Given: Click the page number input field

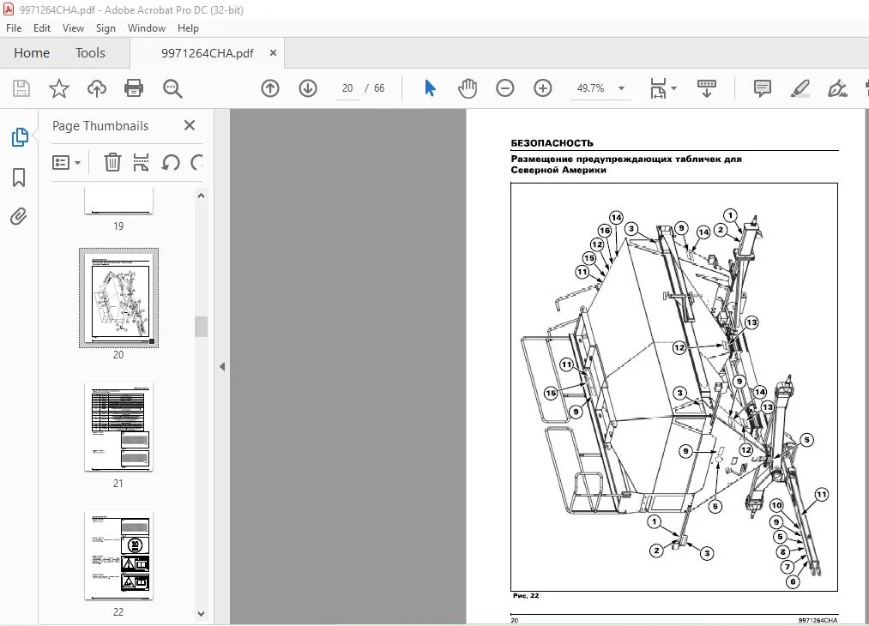Looking at the screenshot, I should [x=347, y=88].
